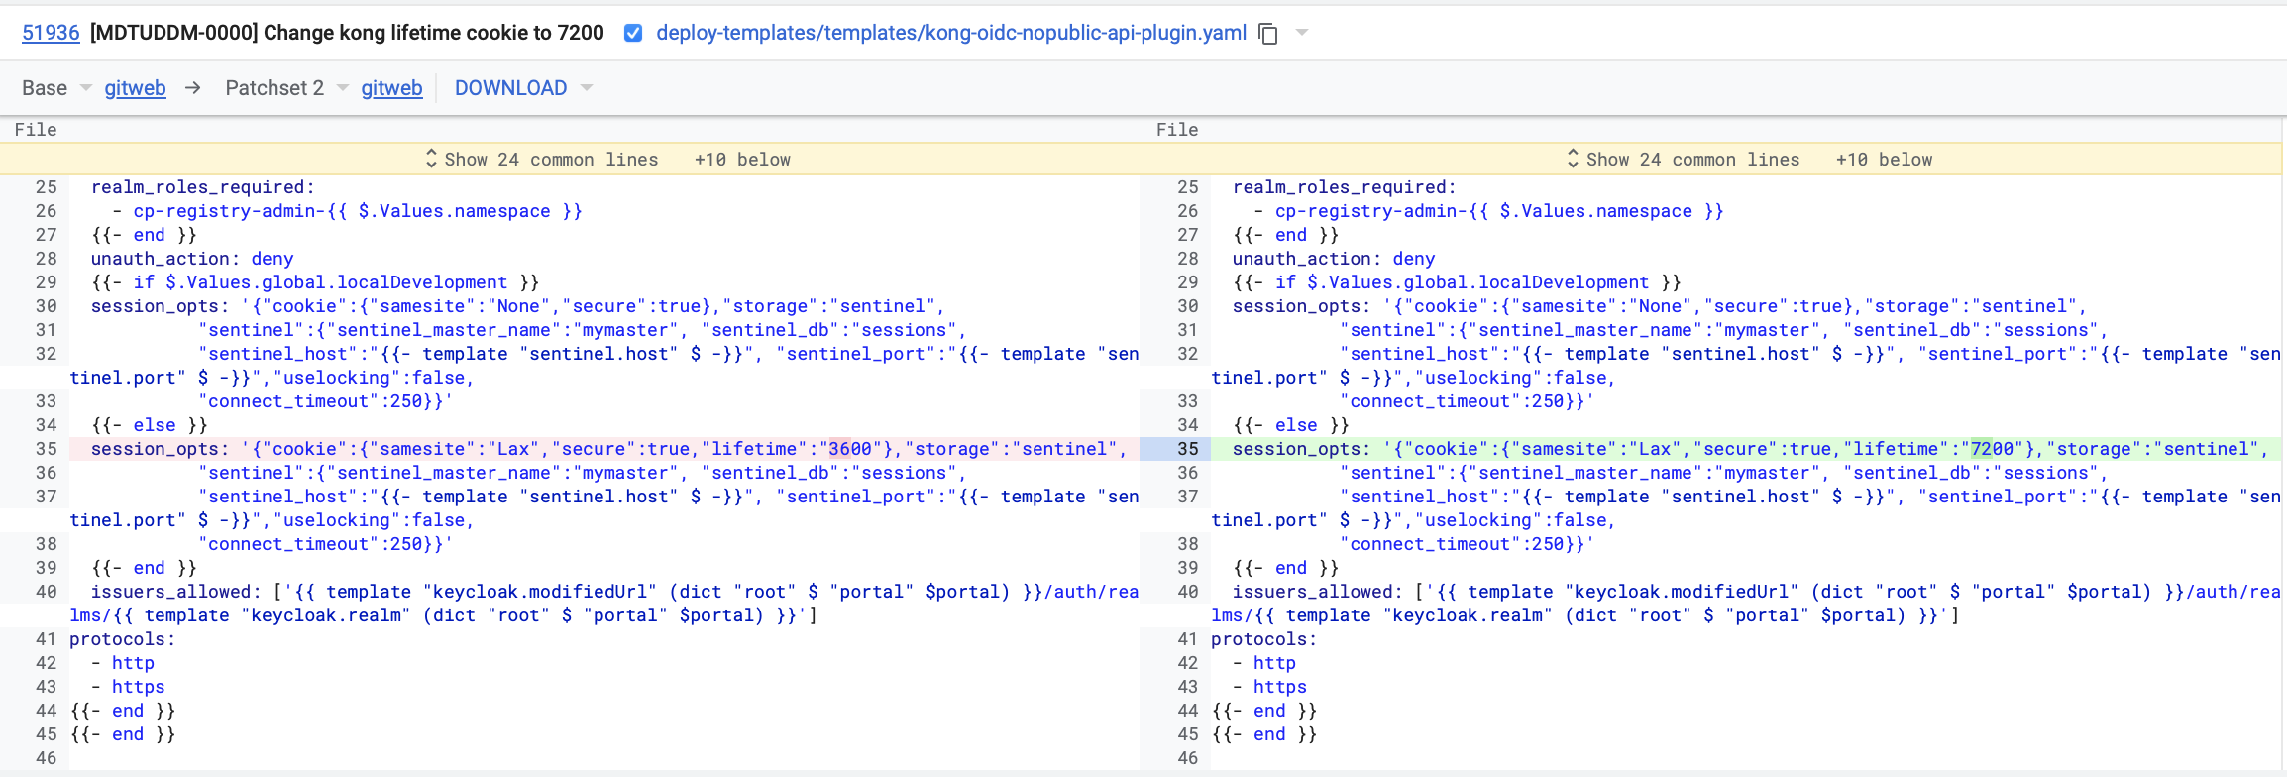Open the Patchset 2 gitweb link
Screen dimensions: 2287x777
pyautogui.click(x=391, y=88)
